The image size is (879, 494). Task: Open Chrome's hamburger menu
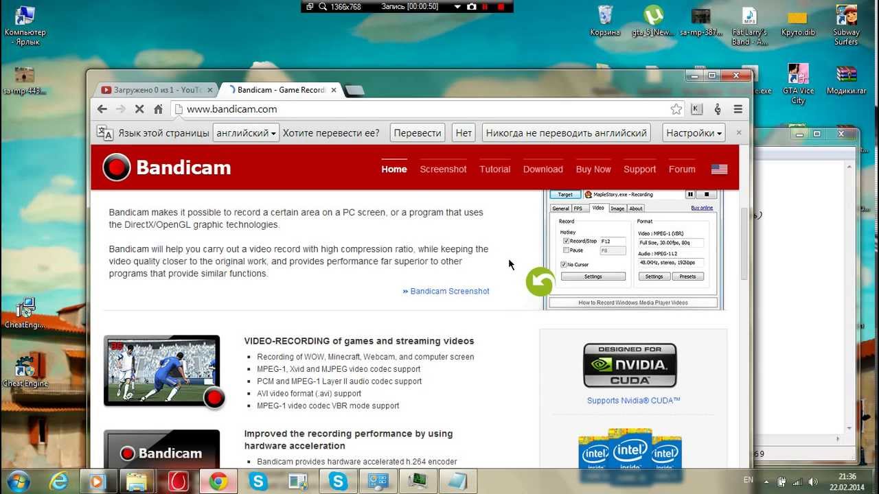(738, 109)
